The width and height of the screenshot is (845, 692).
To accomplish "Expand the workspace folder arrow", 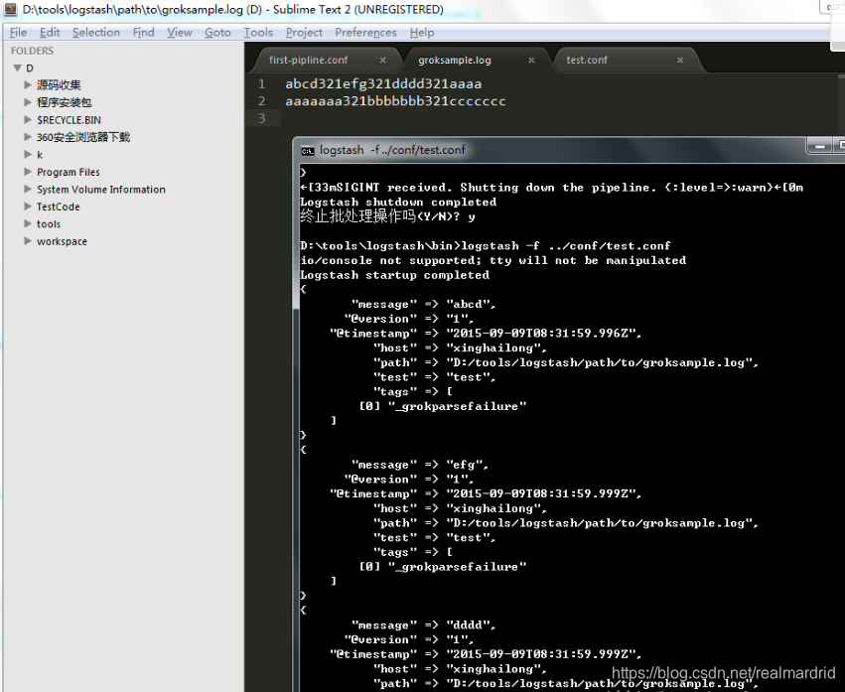I will click(28, 240).
